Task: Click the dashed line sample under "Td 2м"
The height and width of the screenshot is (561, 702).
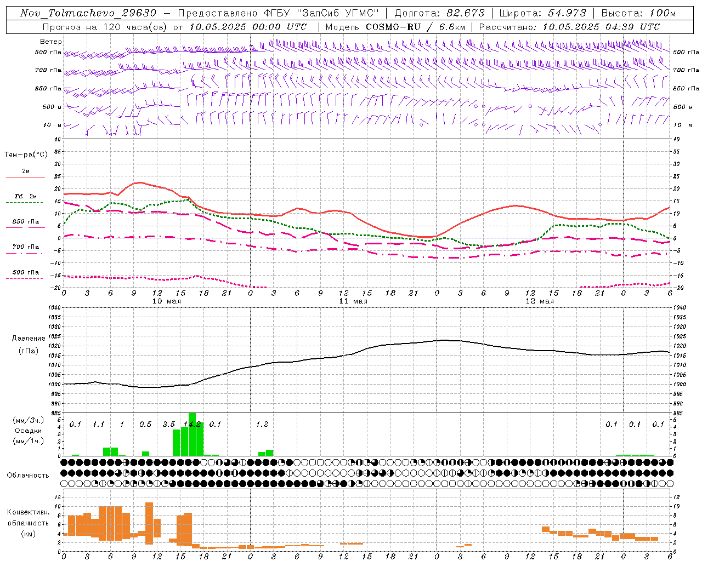Action: [x=24, y=203]
